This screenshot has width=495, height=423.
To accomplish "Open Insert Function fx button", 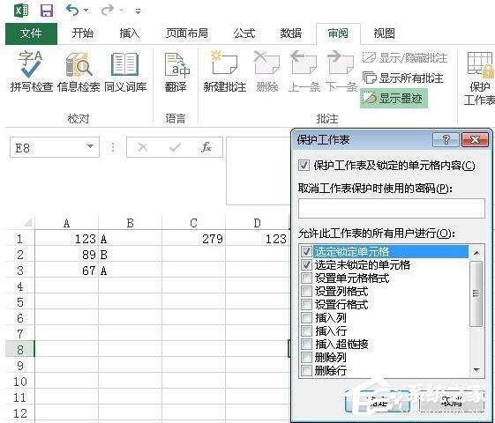I will click(206, 147).
